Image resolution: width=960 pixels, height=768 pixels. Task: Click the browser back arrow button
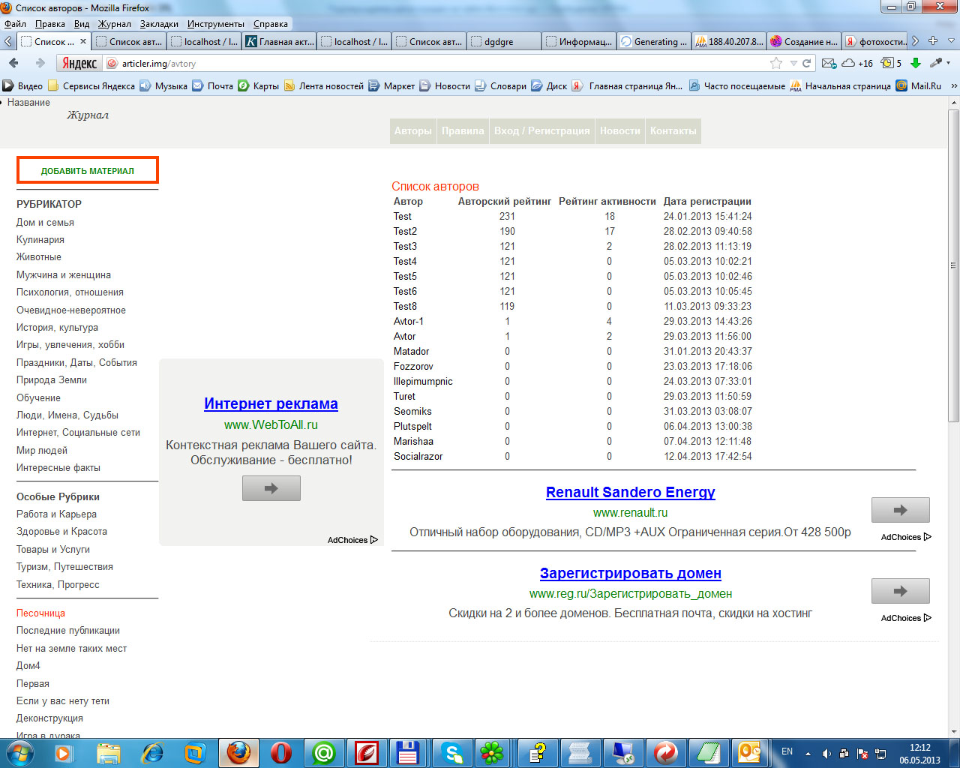[13, 63]
